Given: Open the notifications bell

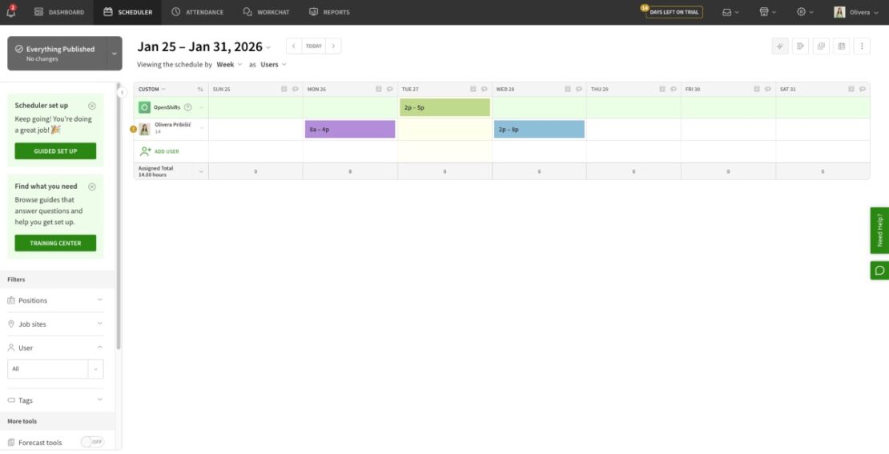Looking at the screenshot, I should tap(11, 12).
